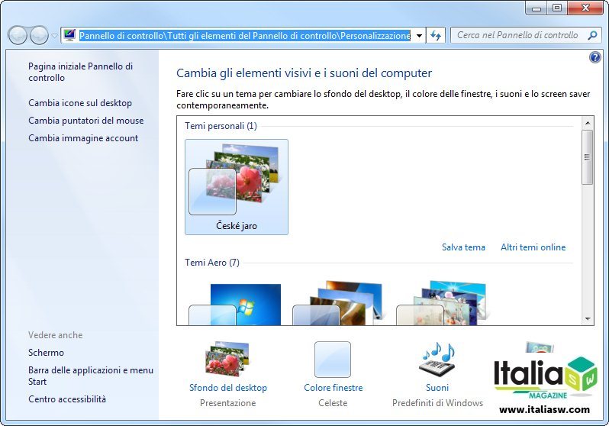Viewport: 609px width, 426px height.
Task: Click the Colore finestre light blue swatch
Action: click(333, 360)
